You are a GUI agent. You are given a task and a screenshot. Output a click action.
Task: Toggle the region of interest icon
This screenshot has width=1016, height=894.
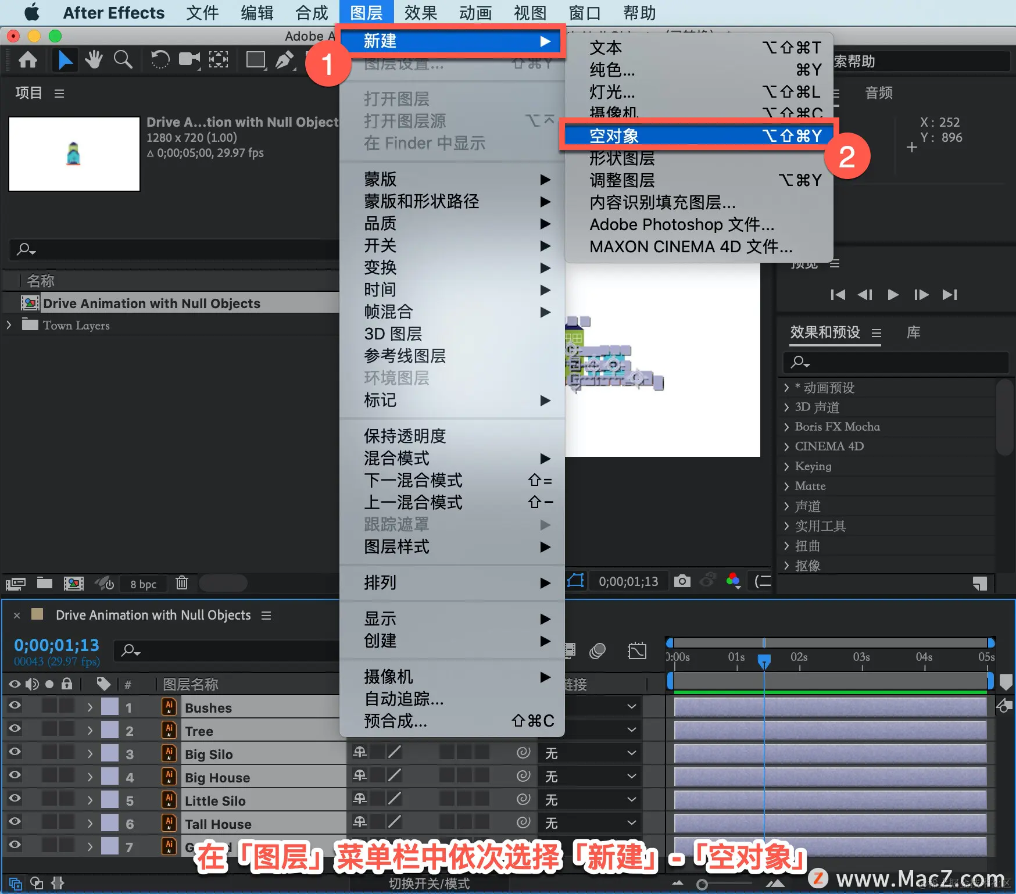click(575, 581)
